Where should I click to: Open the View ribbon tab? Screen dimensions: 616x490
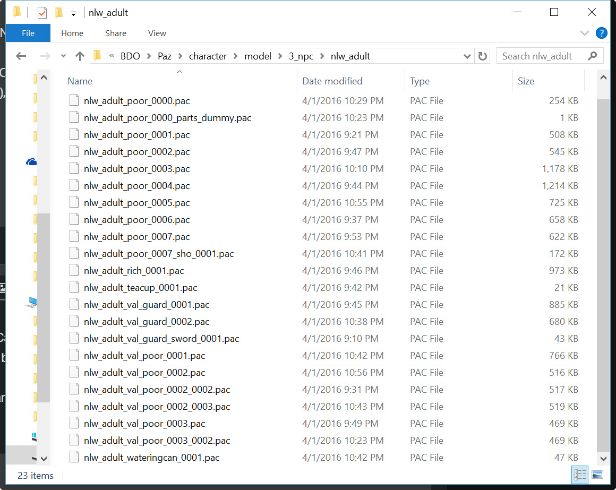tap(157, 33)
